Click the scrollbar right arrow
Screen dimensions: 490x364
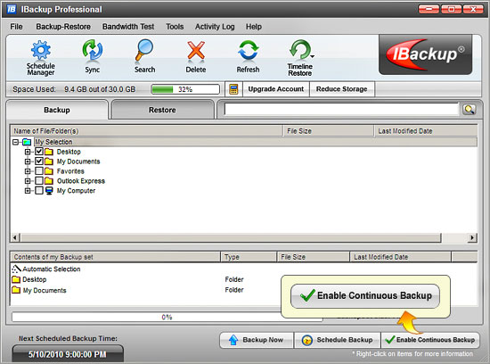(x=472, y=238)
